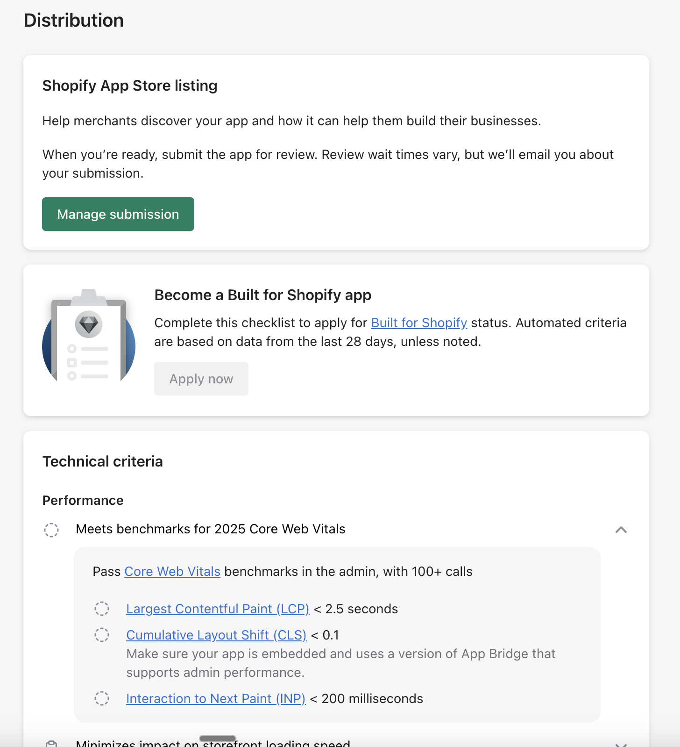Viewport: 680px width, 747px height.
Task: Click the "Apply now" button
Action: 201,379
